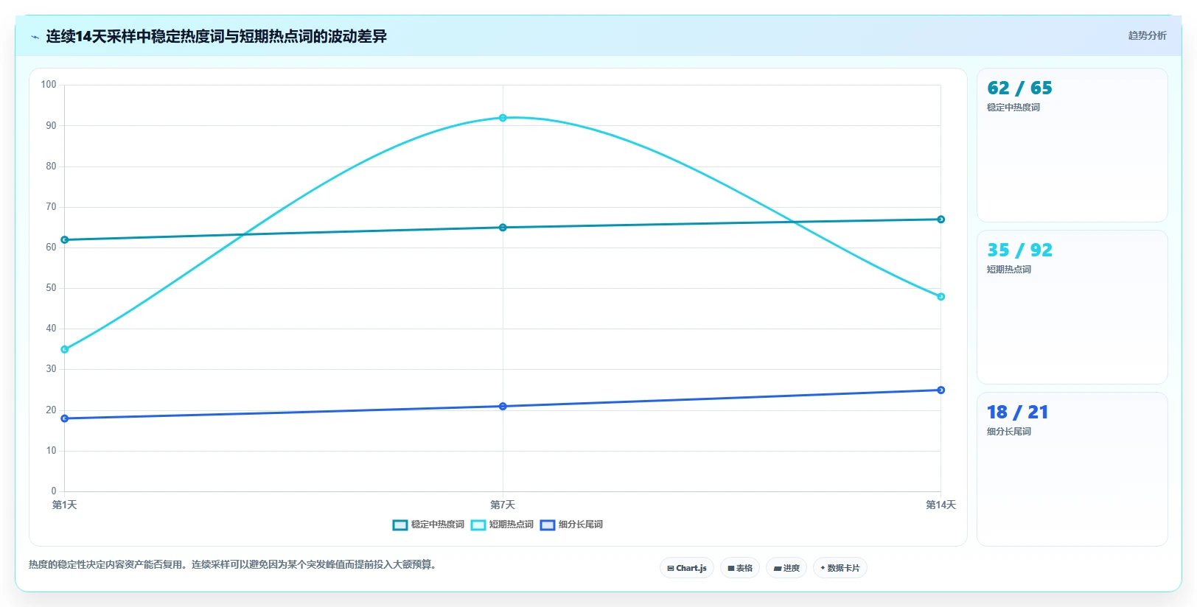Viewport: 1197px width, 607px height.
Task: Select 细分长尾词 point at 第7天
Action: [x=503, y=407]
